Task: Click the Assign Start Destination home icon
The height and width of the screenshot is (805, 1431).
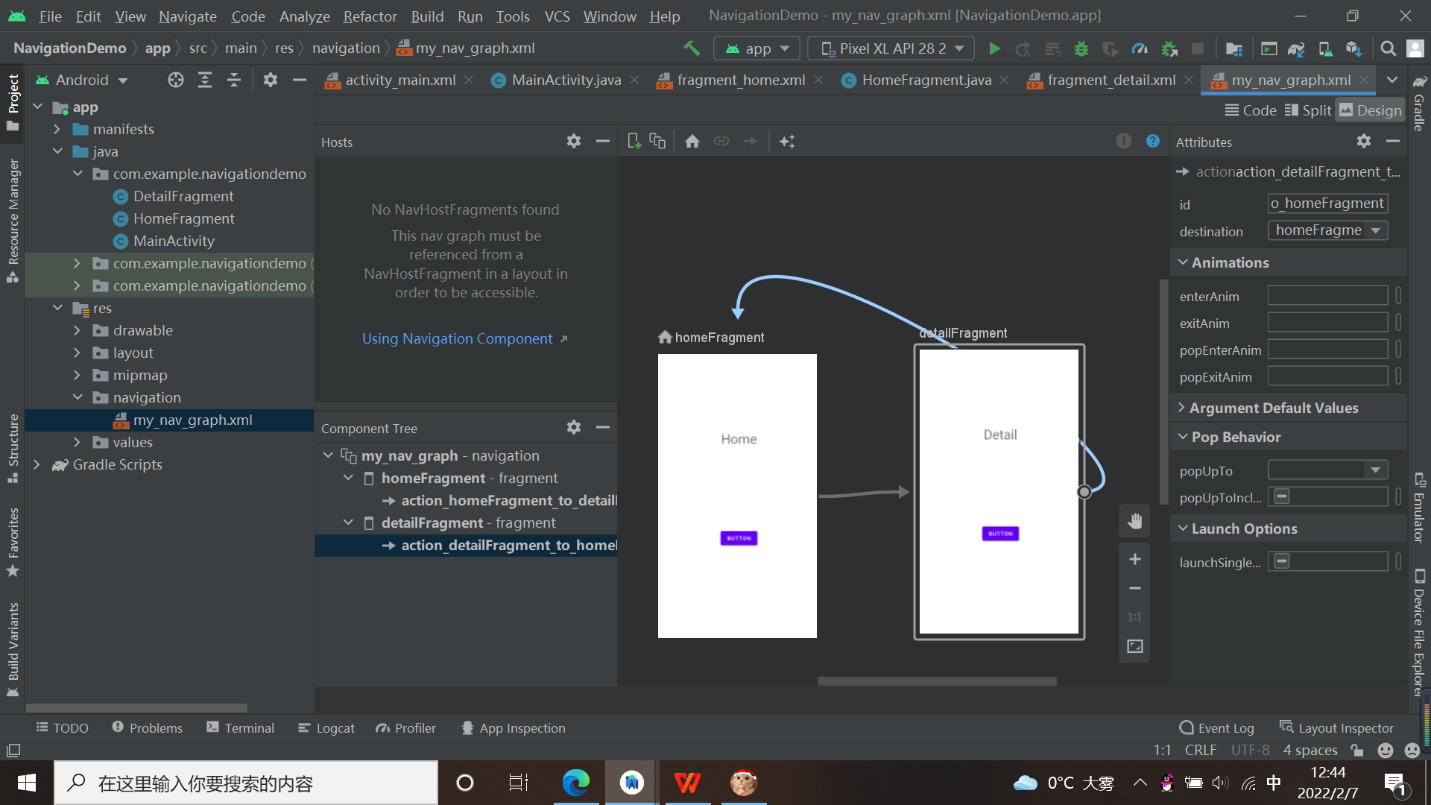Action: (x=692, y=141)
